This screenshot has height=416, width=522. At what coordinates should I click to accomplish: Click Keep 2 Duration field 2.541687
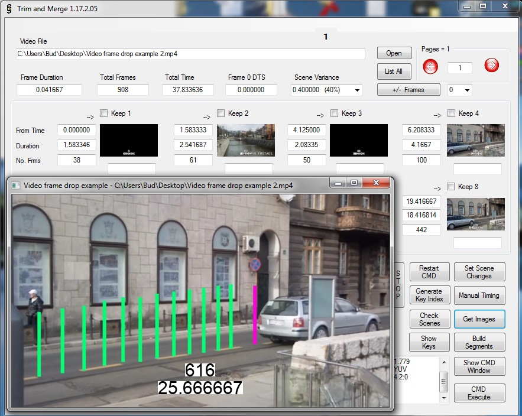coord(193,145)
